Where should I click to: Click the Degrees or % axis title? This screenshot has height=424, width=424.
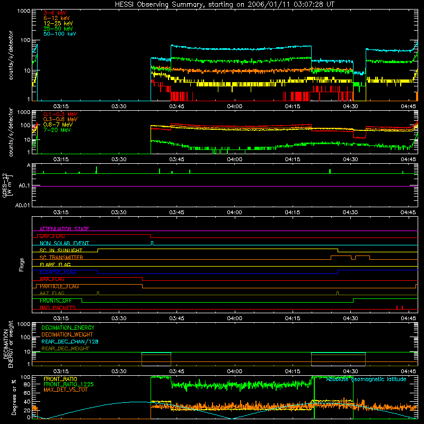pos(14,397)
